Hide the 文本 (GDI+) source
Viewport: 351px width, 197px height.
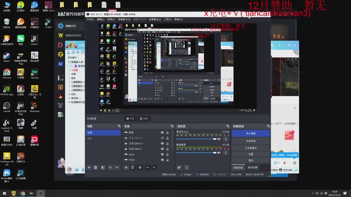(x=162, y=149)
